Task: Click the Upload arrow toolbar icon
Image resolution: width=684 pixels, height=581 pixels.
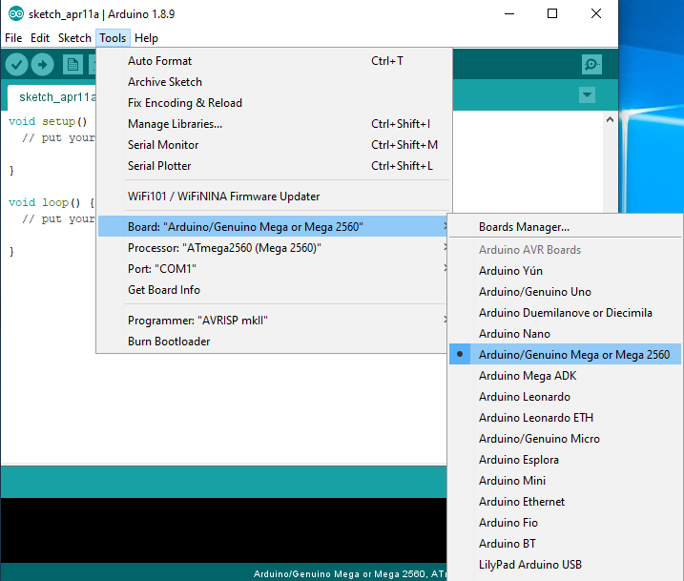Action: [x=43, y=64]
